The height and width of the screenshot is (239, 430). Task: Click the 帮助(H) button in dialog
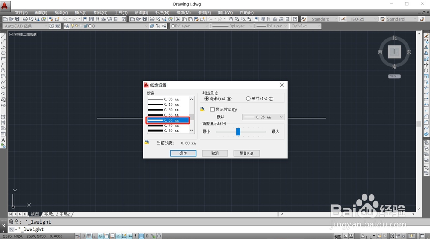246,153
